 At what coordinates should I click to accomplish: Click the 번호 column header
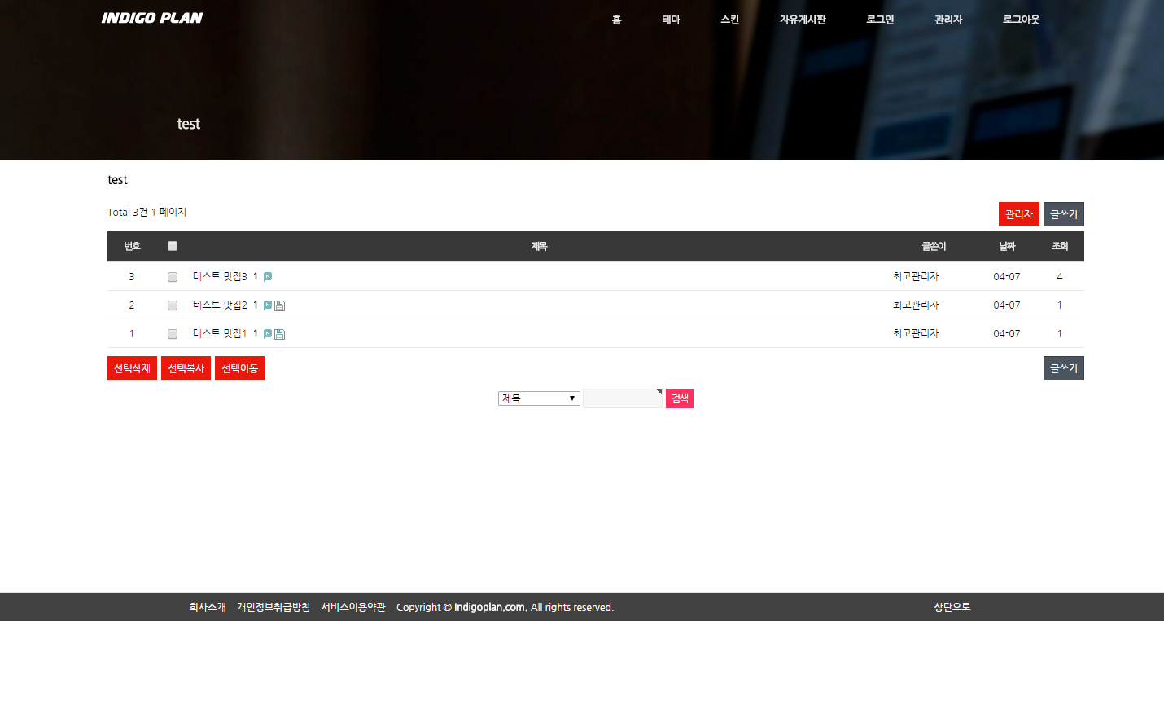[132, 246]
